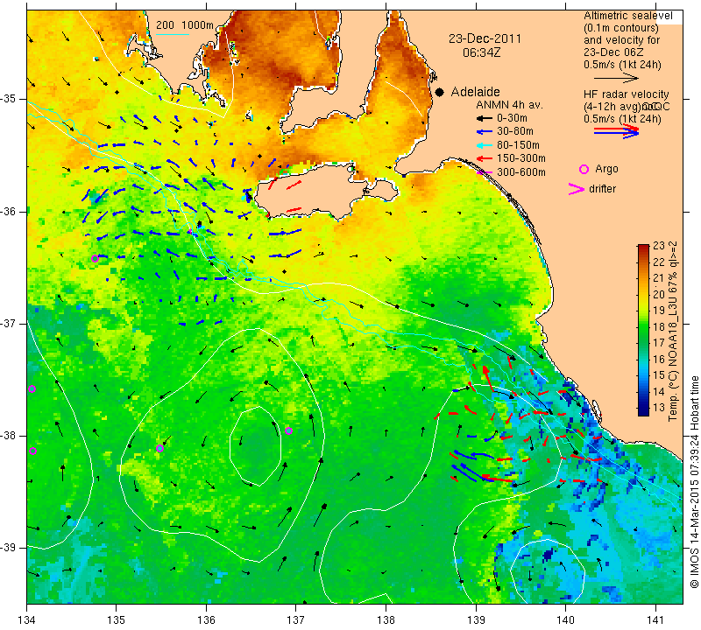Screen dimensions: 701x630
Task: Click the HF radar velocity legend text
Action: (x=626, y=94)
